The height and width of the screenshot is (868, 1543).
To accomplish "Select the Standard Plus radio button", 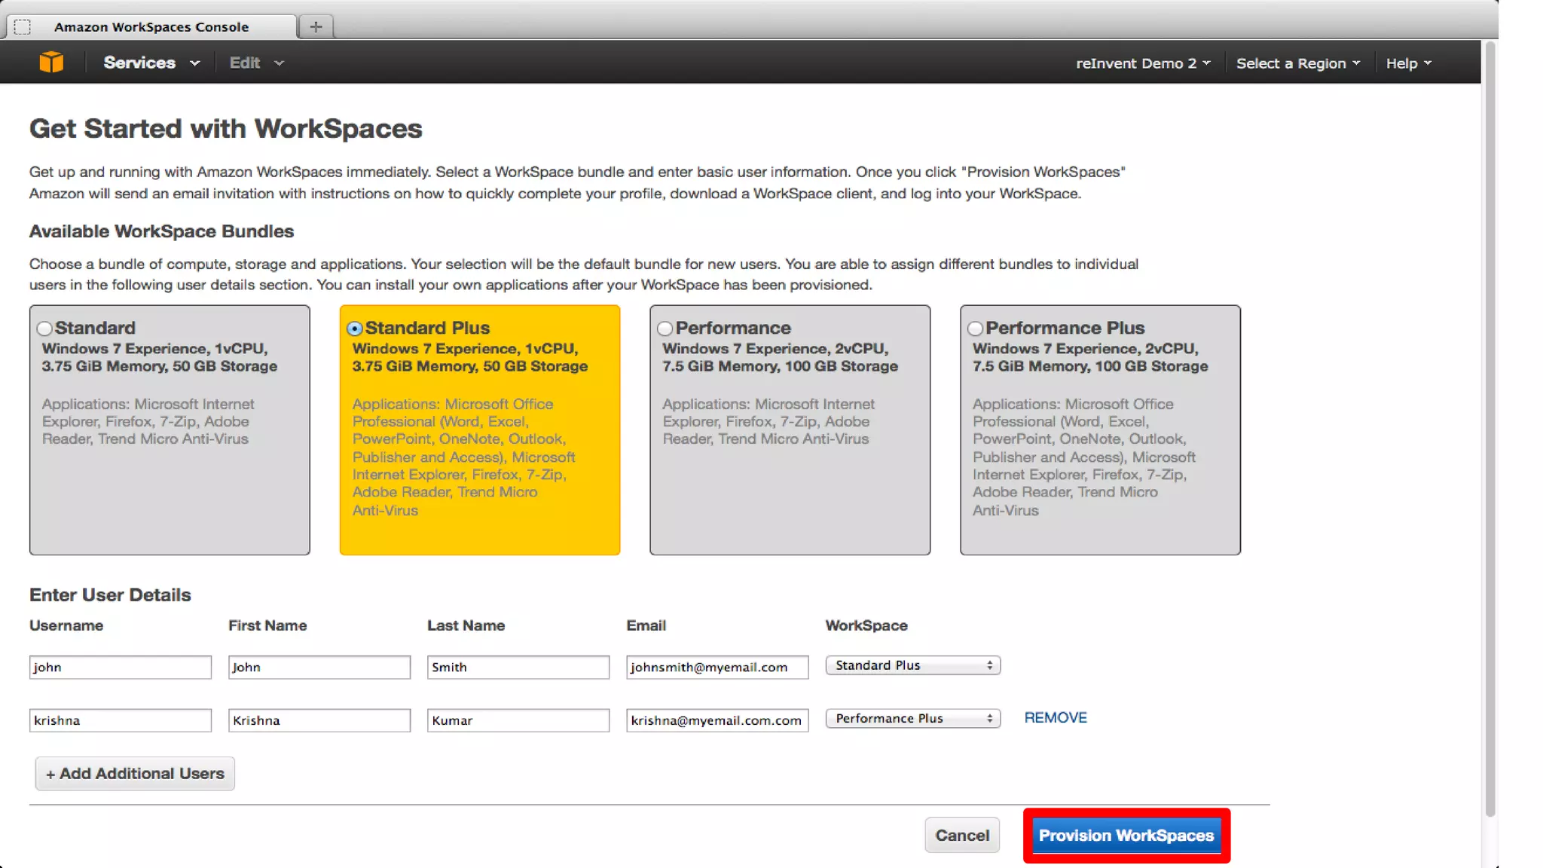I will tap(355, 329).
